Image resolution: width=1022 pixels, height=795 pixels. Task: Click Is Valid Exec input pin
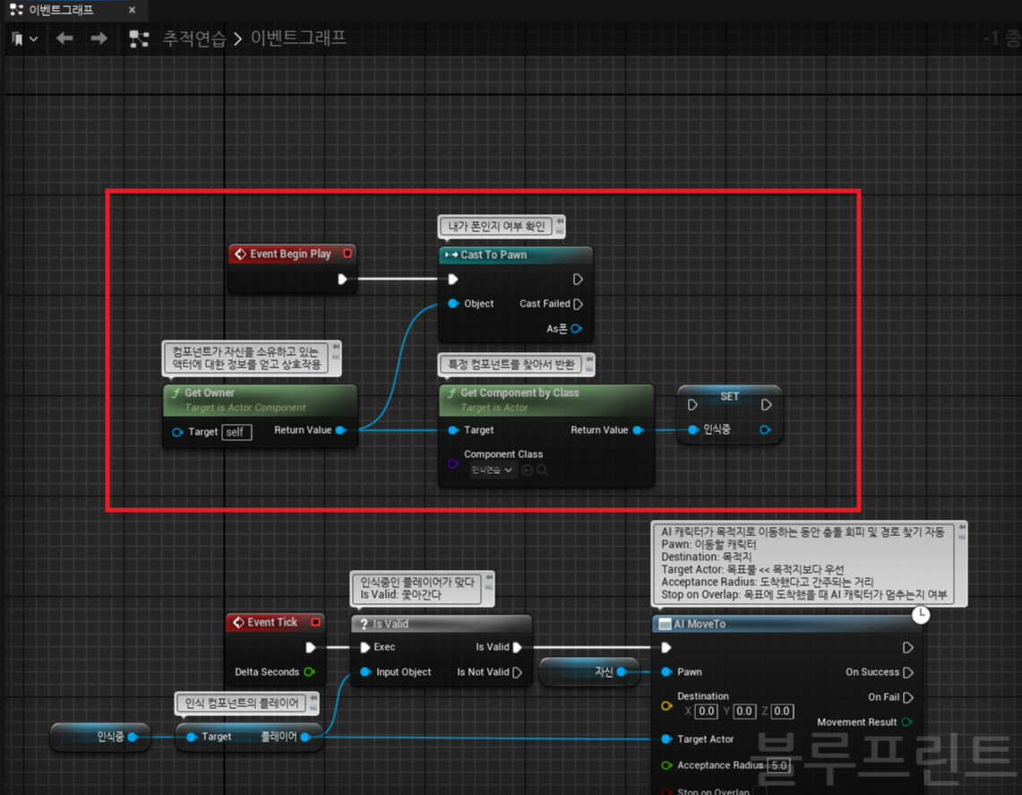(x=365, y=647)
